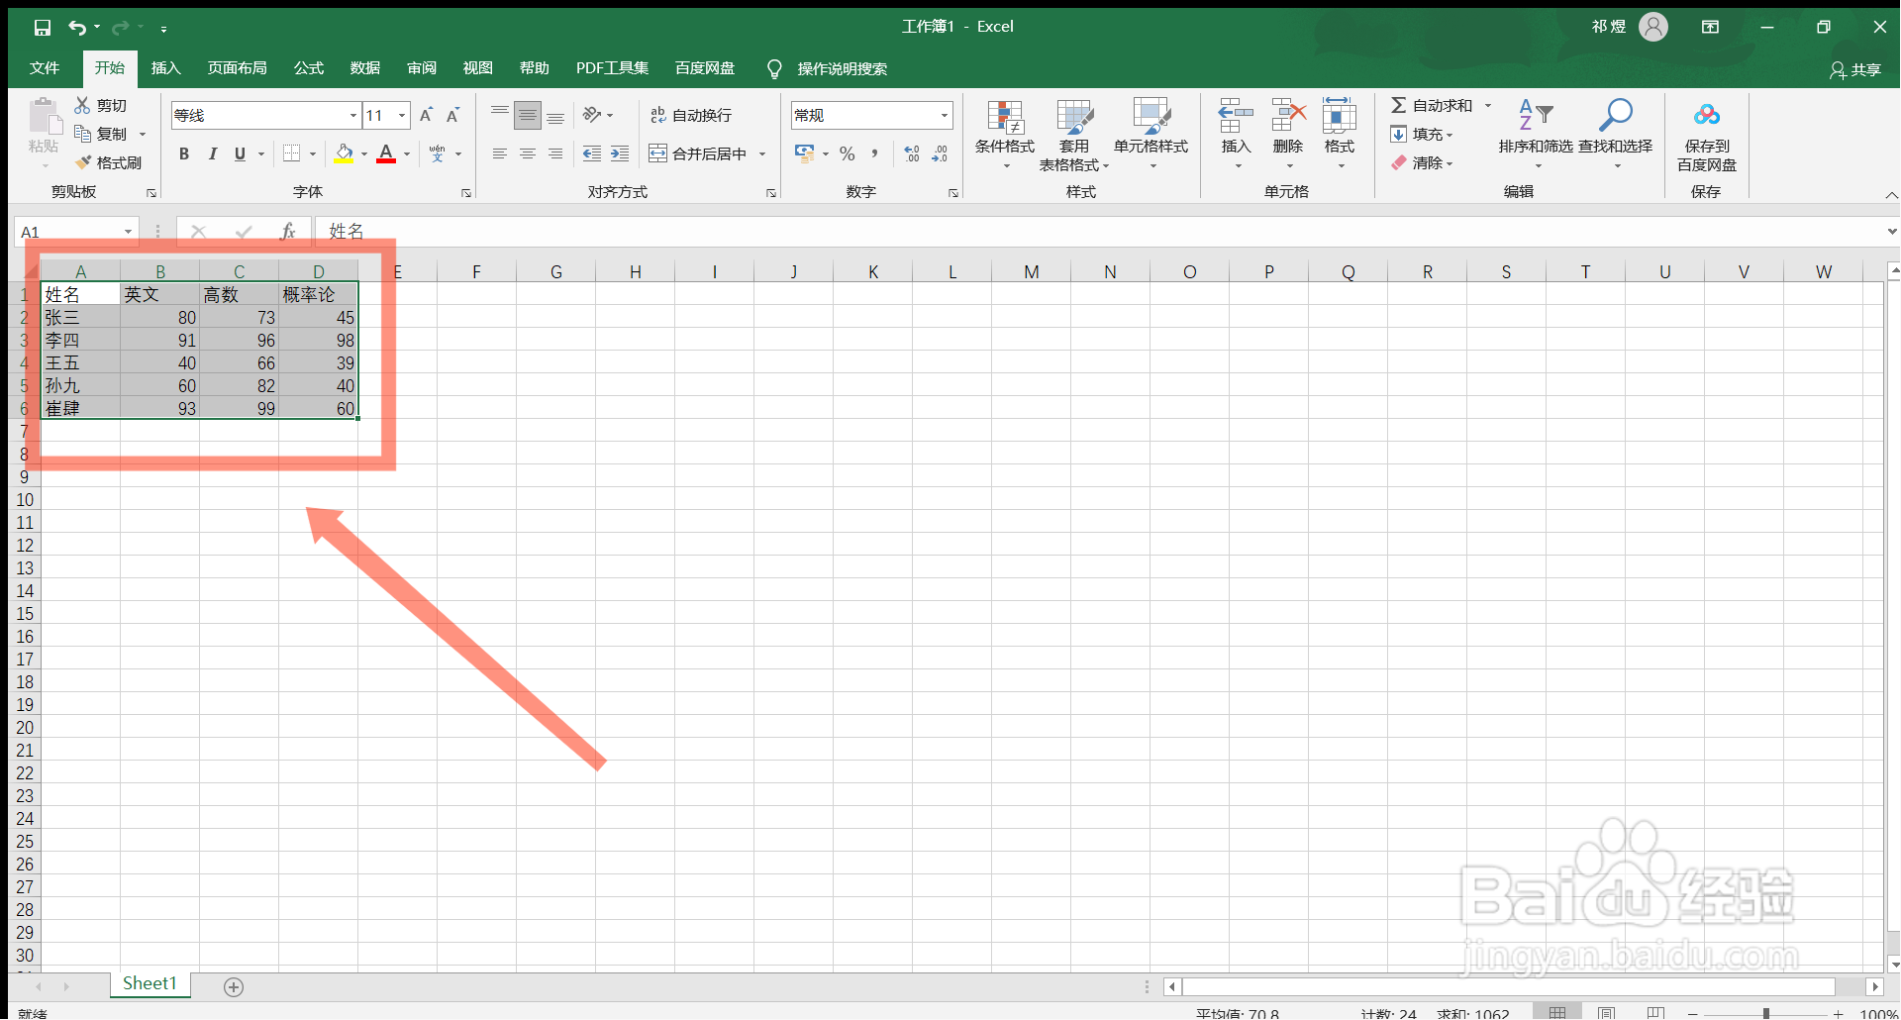The height and width of the screenshot is (1020, 1901).
Task: Click the Share (共享) button
Action: (1854, 69)
